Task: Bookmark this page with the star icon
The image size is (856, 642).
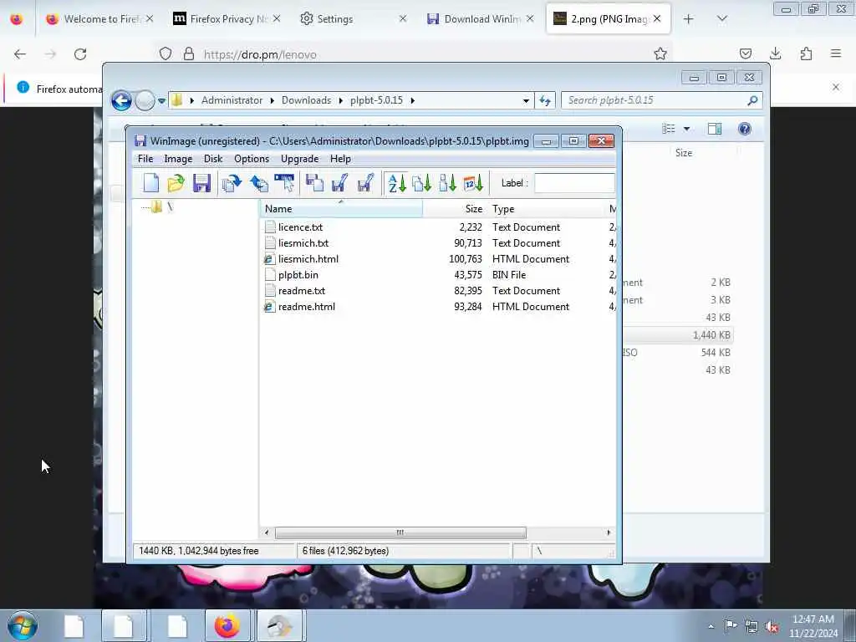Action: 660,53
